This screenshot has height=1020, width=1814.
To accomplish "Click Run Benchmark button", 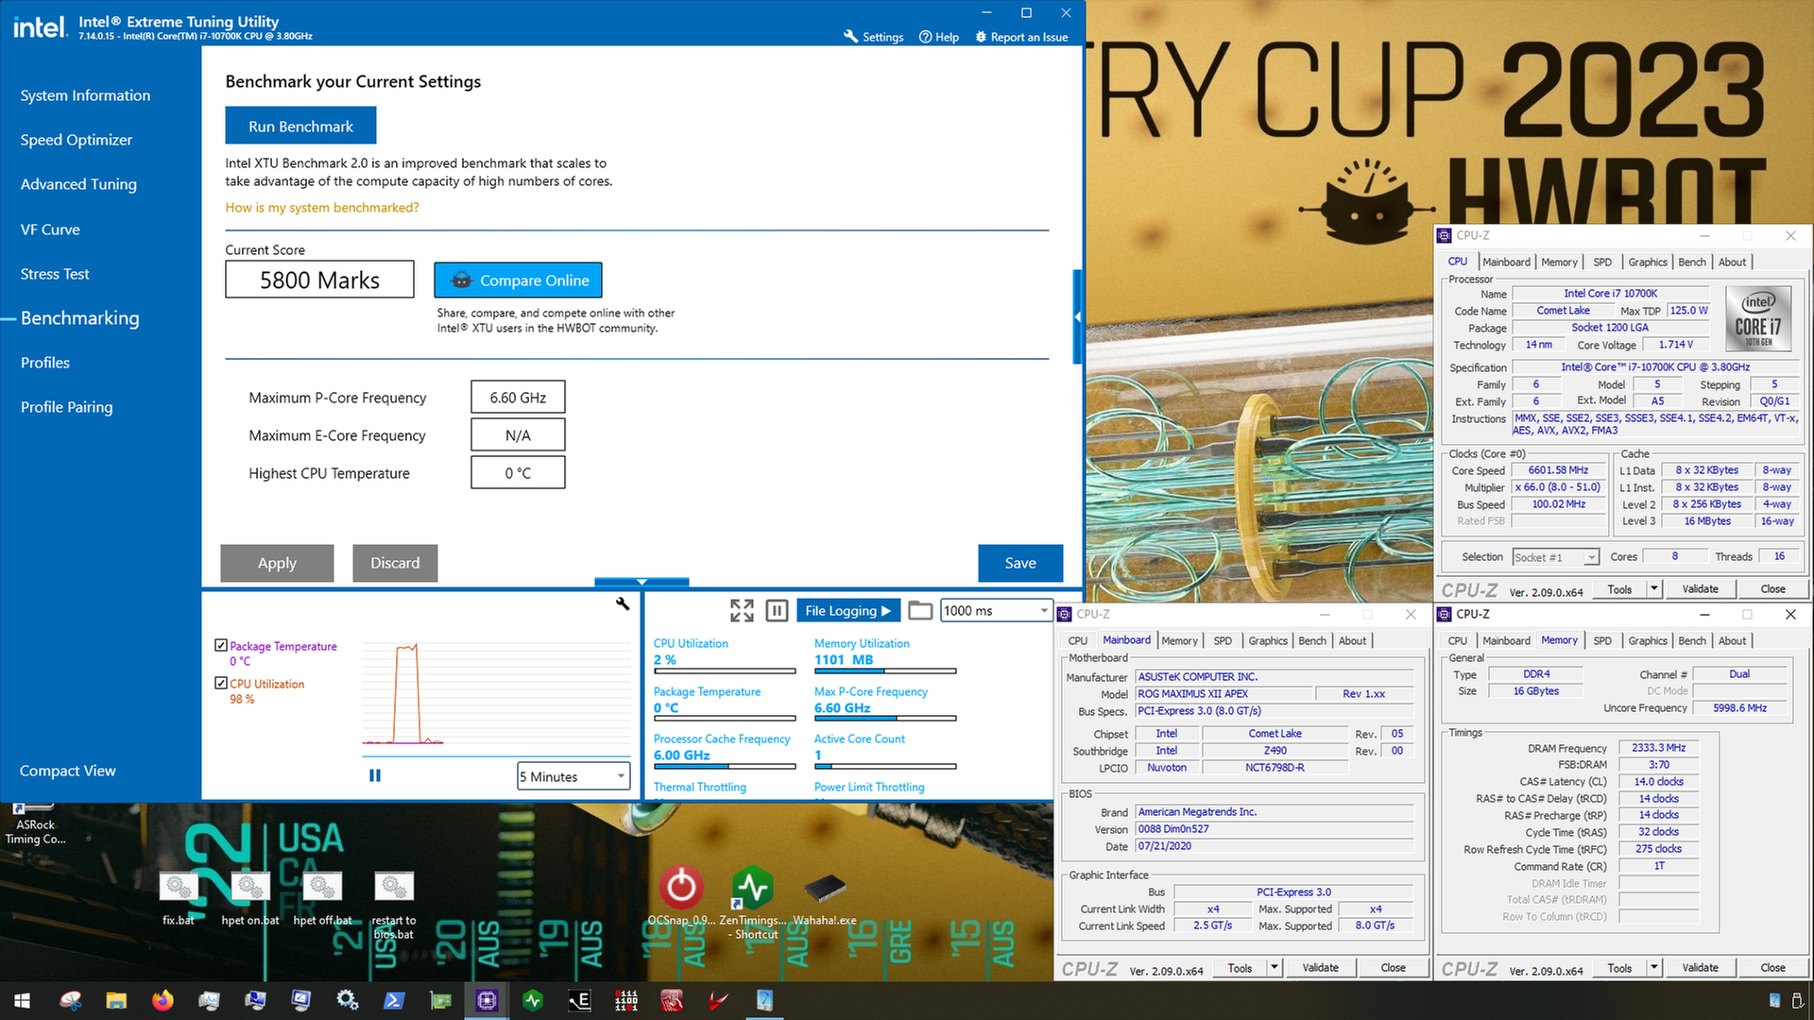I will tap(300, 126).
